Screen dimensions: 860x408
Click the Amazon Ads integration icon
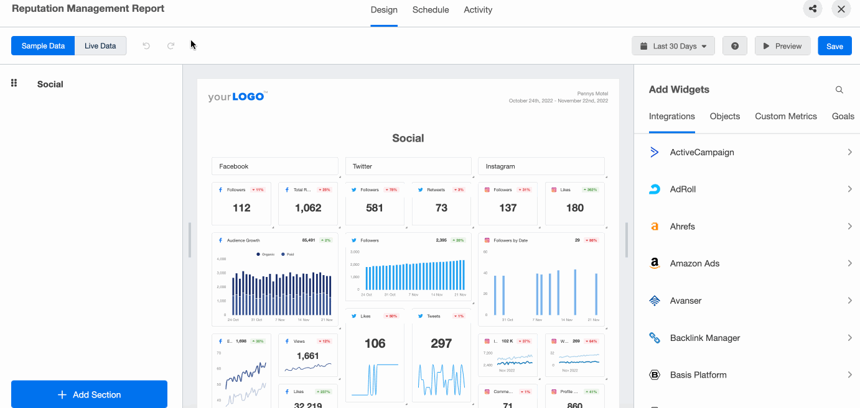pos(654,263)
